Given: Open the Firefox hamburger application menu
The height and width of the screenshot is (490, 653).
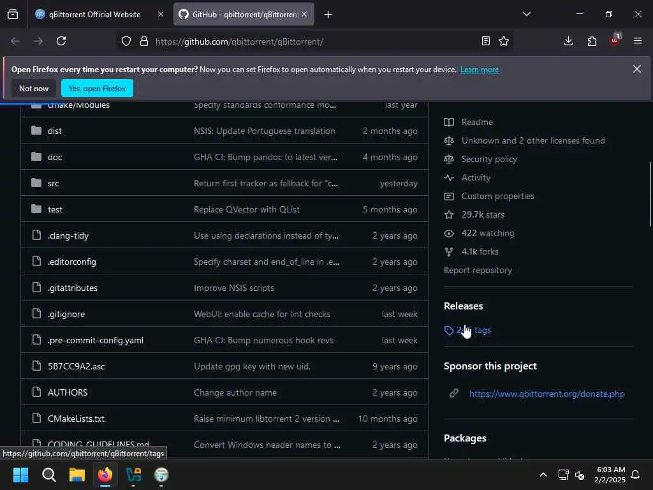Looking at the screenshot, I should (638, 41).
